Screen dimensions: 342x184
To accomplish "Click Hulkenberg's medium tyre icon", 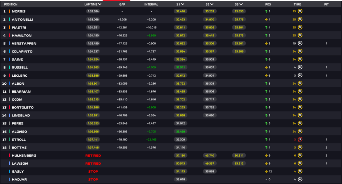I will click(x=300, y=155).
